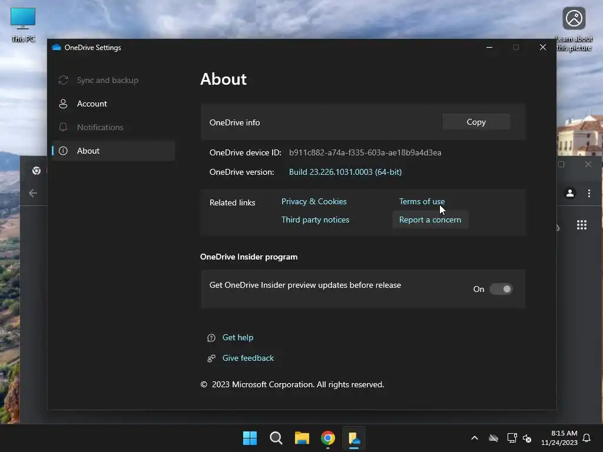Click the About info circle icon

pos(63,151)
